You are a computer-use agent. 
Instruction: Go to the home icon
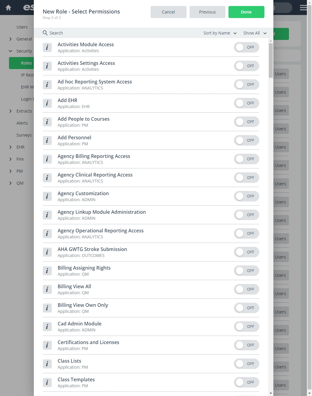coord(8,8)
